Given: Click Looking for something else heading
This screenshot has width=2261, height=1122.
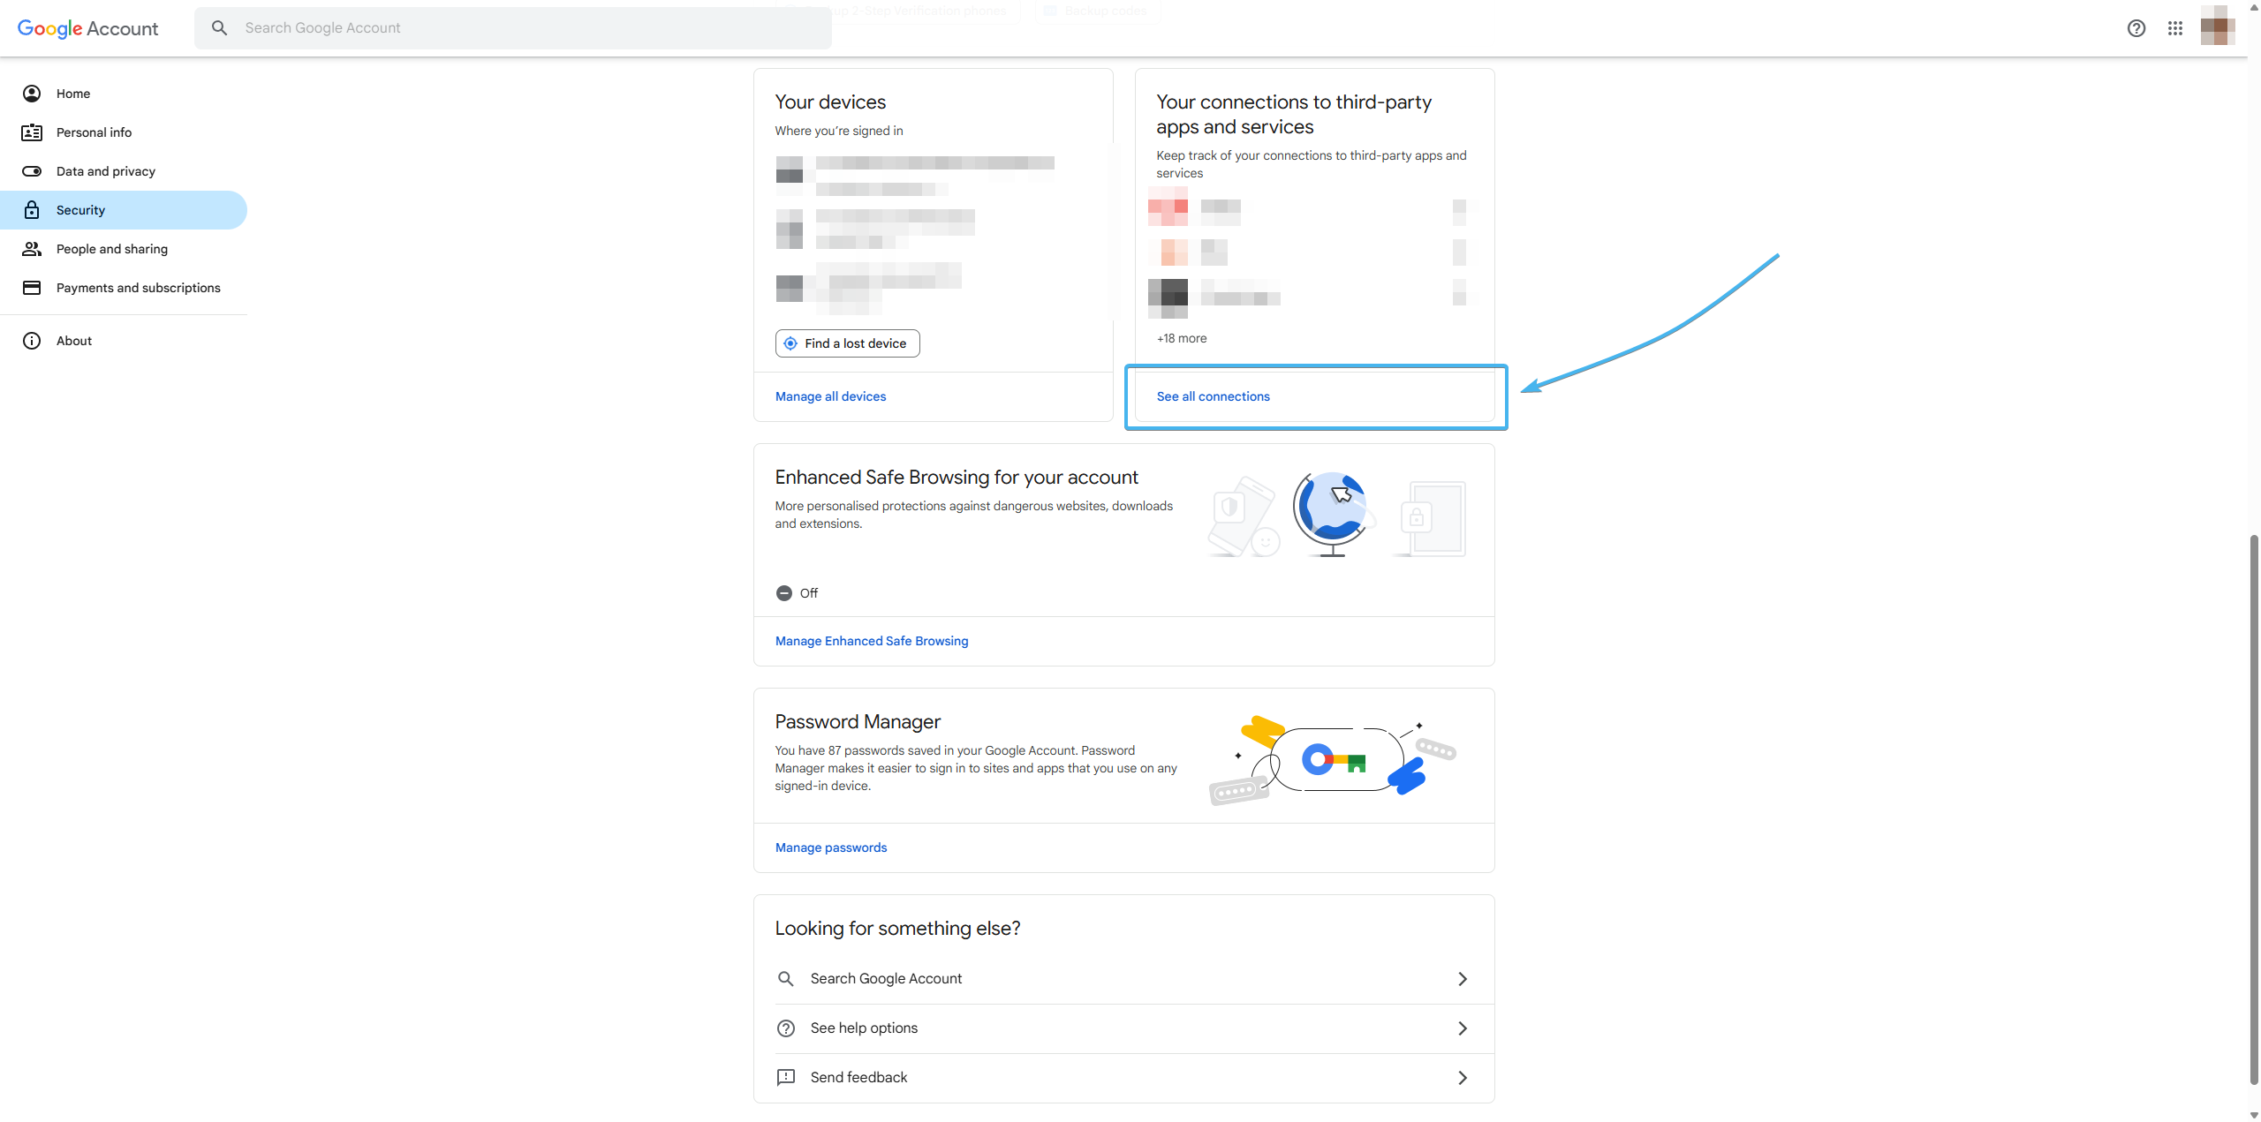Looking at the screenshot, I should click(x=897, y=929).
